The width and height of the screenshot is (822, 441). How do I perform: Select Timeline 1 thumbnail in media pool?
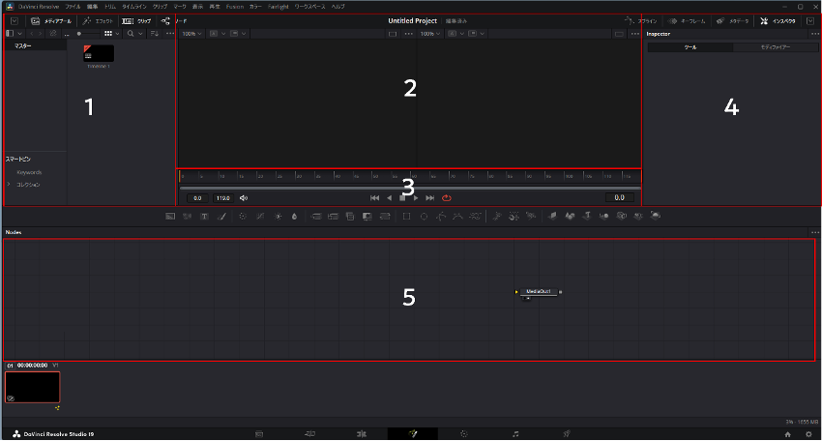click(99, 53)
